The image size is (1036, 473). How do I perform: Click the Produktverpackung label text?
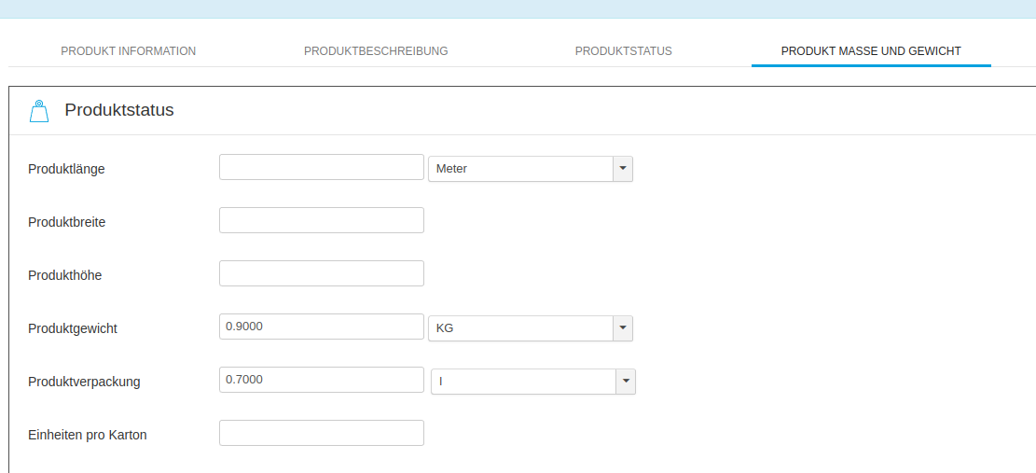84,382
